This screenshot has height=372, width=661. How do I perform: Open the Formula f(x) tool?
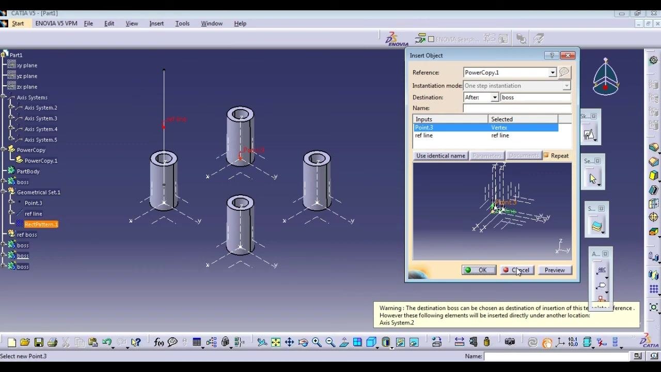[159, 342]
